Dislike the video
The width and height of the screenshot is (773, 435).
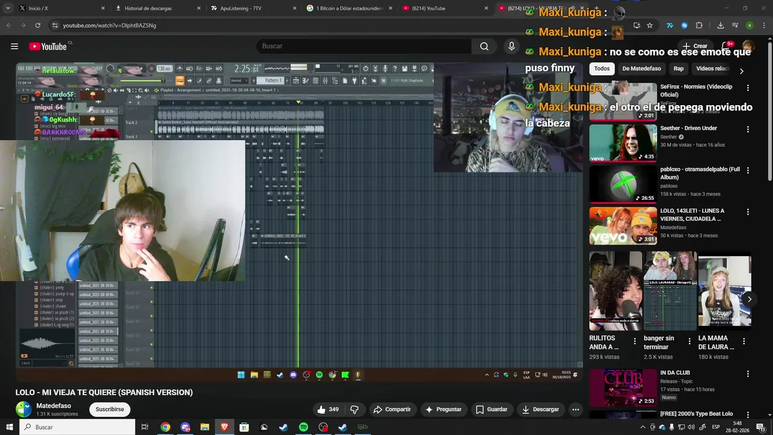coord(354,410)
